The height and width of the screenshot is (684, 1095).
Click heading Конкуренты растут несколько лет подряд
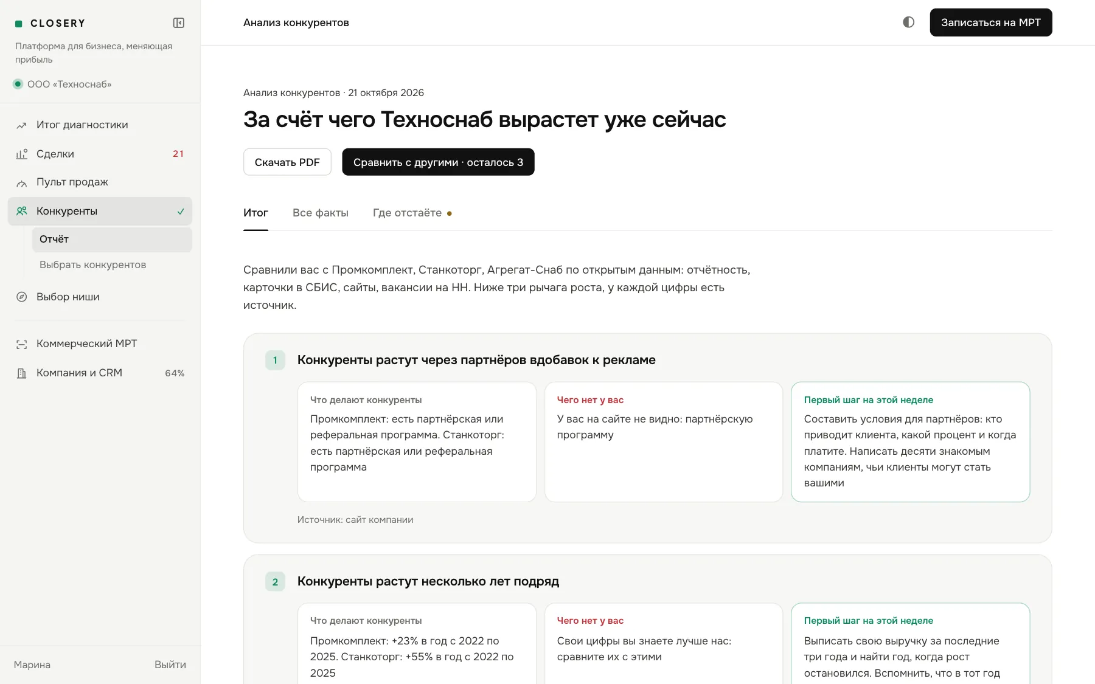[428, 581]
